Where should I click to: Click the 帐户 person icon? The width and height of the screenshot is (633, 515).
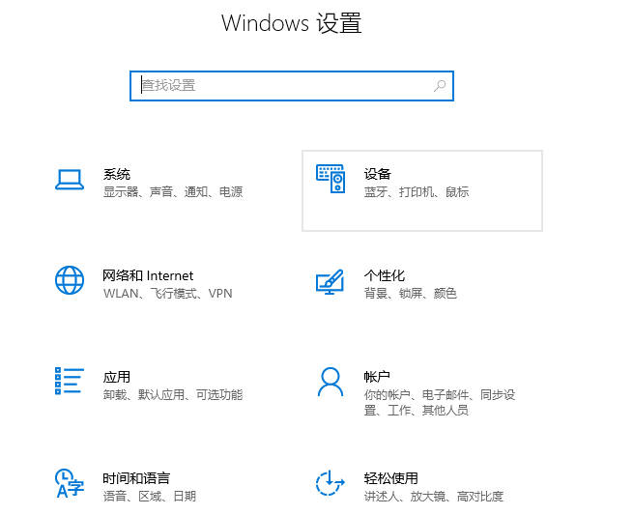(331, 382)
